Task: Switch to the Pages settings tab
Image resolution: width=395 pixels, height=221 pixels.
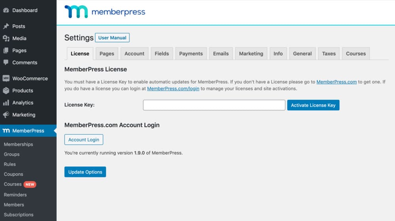Action: (107, 54)
